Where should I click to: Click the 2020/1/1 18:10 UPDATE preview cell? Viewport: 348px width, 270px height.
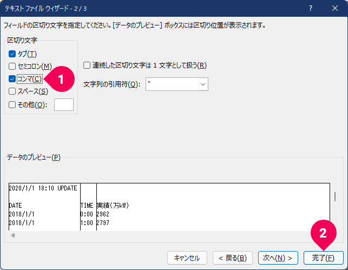click(x=43, y=188)
